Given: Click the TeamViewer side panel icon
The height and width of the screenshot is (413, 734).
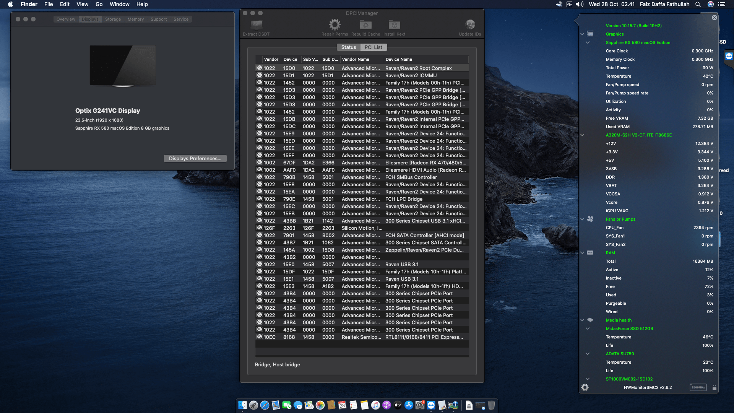Looking at the screenshot, I should [x=729, y=56].
